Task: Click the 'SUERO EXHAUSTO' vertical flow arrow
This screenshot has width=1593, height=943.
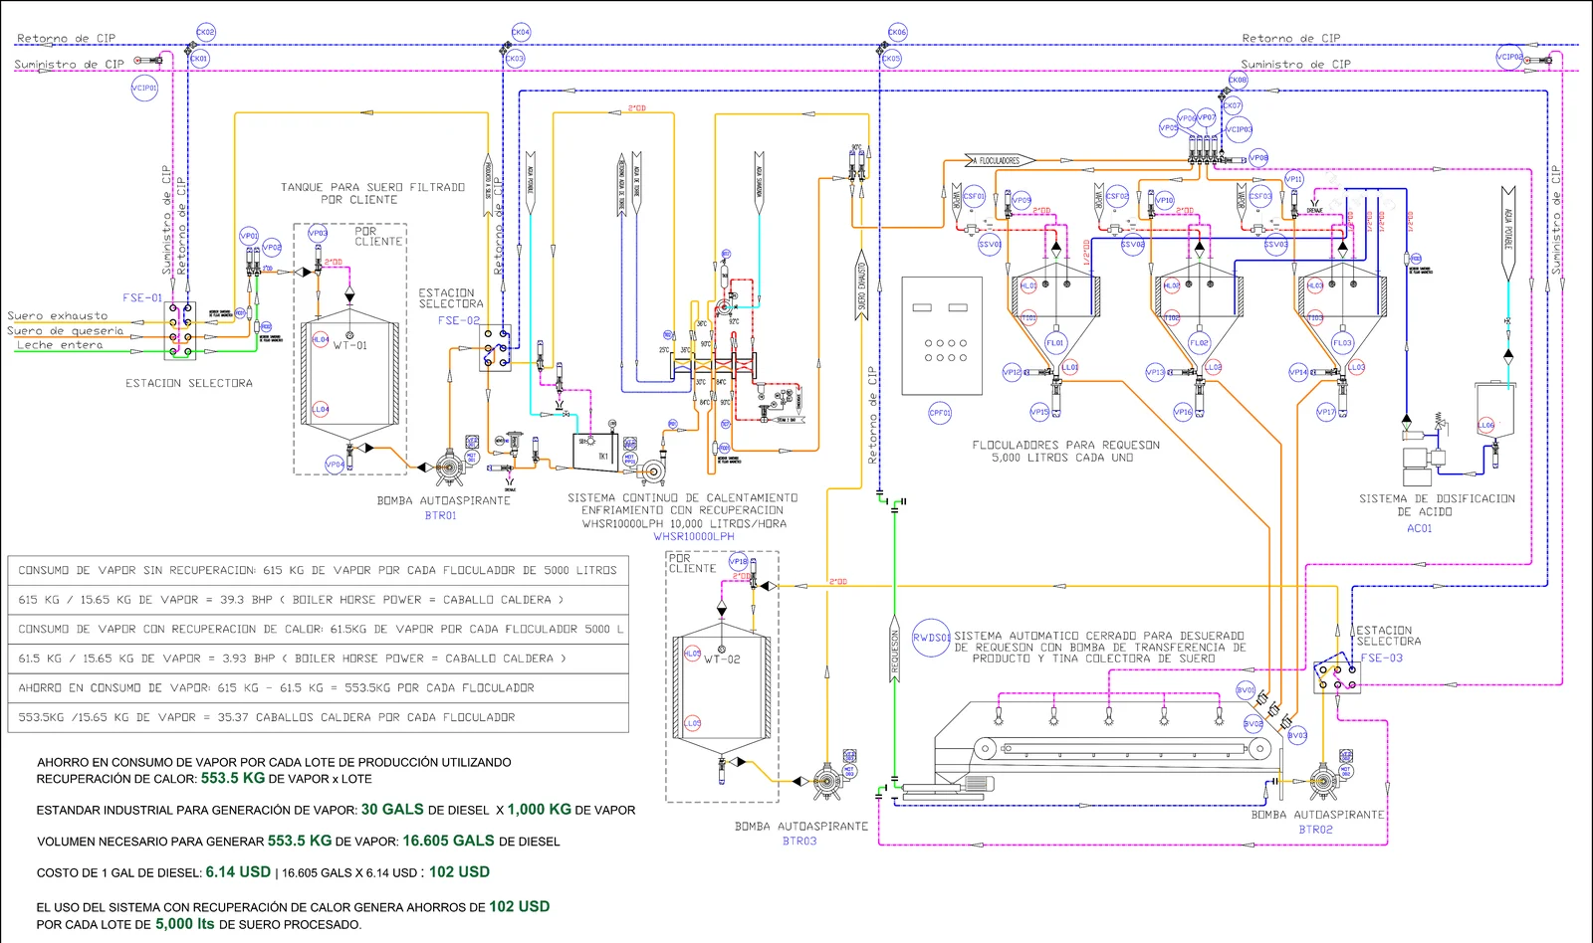Action: tap(861, 284)
